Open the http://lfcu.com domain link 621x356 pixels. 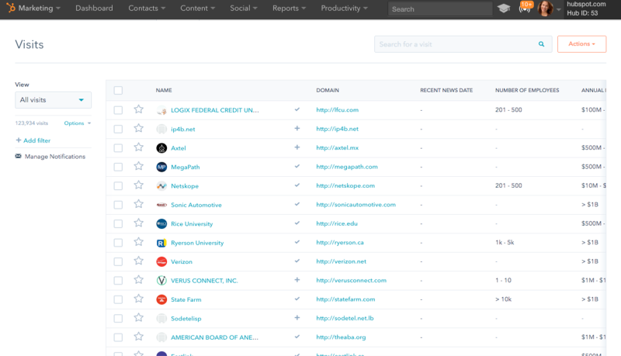click(337, 110)
